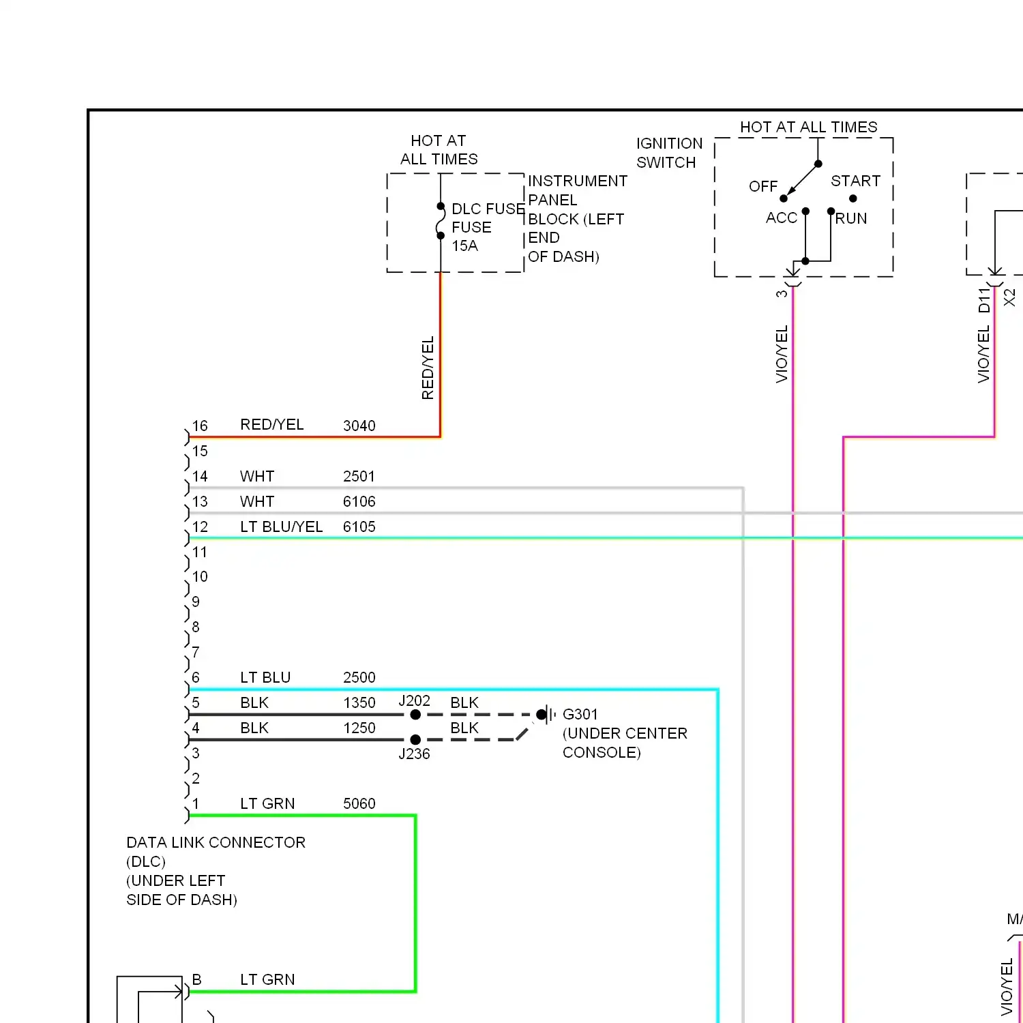Select WHT label on pin 13 row

(257, 501)
